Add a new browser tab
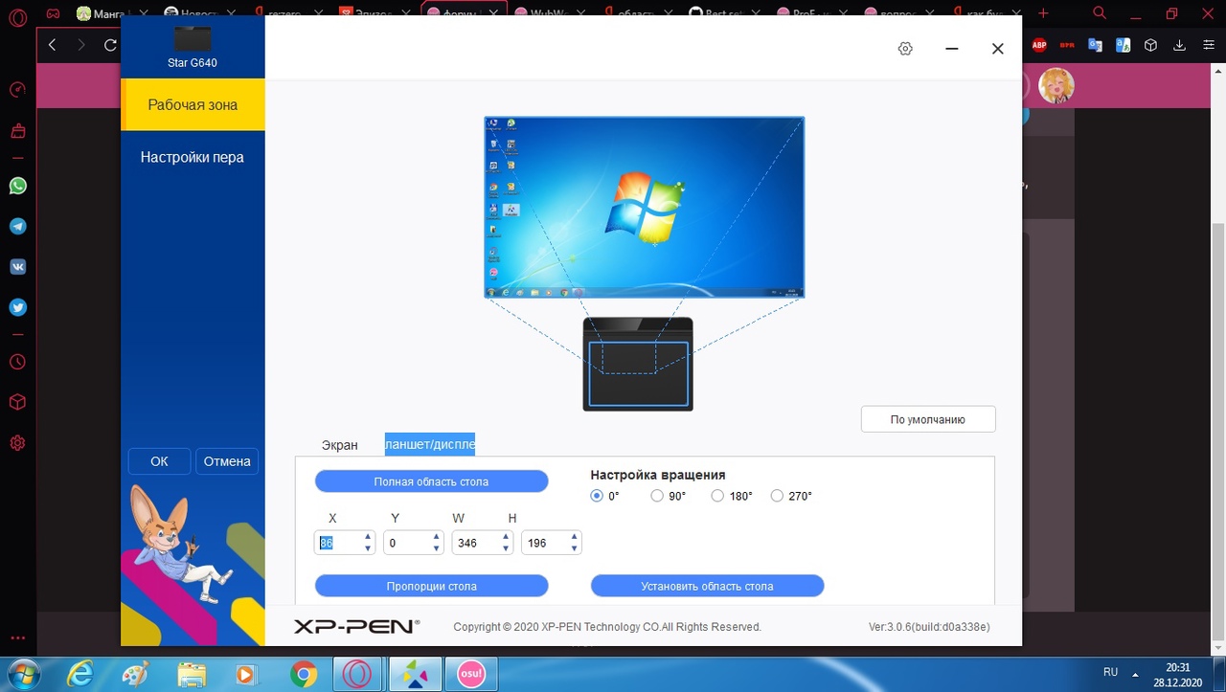Screen dimensions: 1226x692 [1043, 13]
